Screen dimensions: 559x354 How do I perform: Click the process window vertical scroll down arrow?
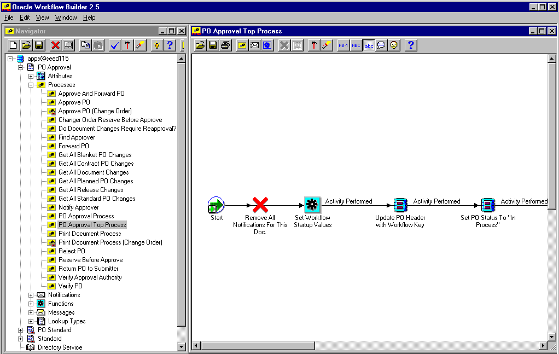coord(551,336)
